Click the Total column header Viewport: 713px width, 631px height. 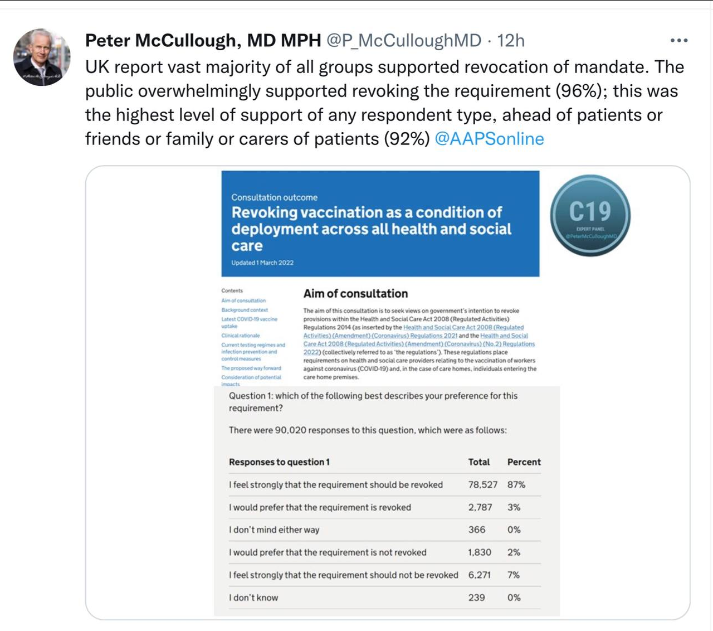(x=478, y=462)
